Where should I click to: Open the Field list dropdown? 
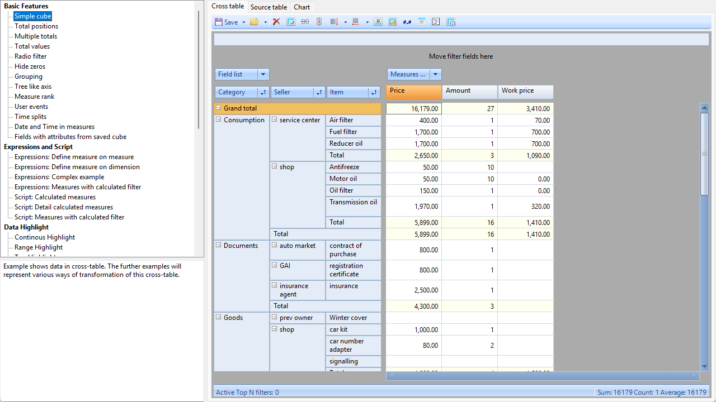[x=263, y=74]
